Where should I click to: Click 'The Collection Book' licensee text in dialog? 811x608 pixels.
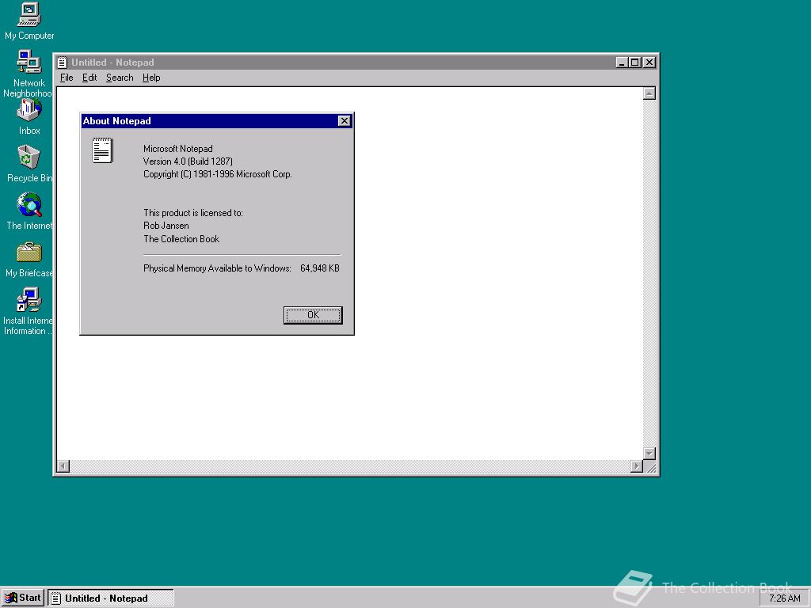click(x=181, y=239)
